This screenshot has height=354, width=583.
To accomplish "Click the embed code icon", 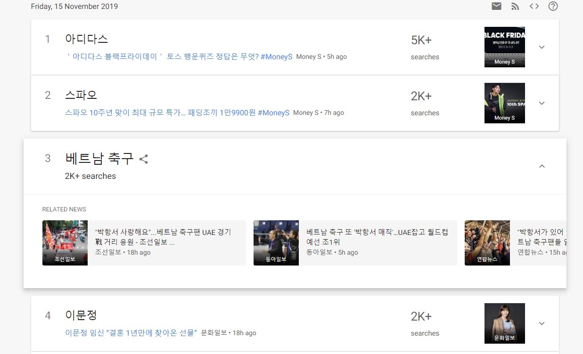I will click(534, 6).
